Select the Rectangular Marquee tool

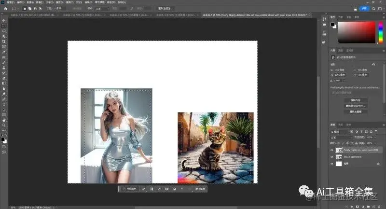pos(4,26)
